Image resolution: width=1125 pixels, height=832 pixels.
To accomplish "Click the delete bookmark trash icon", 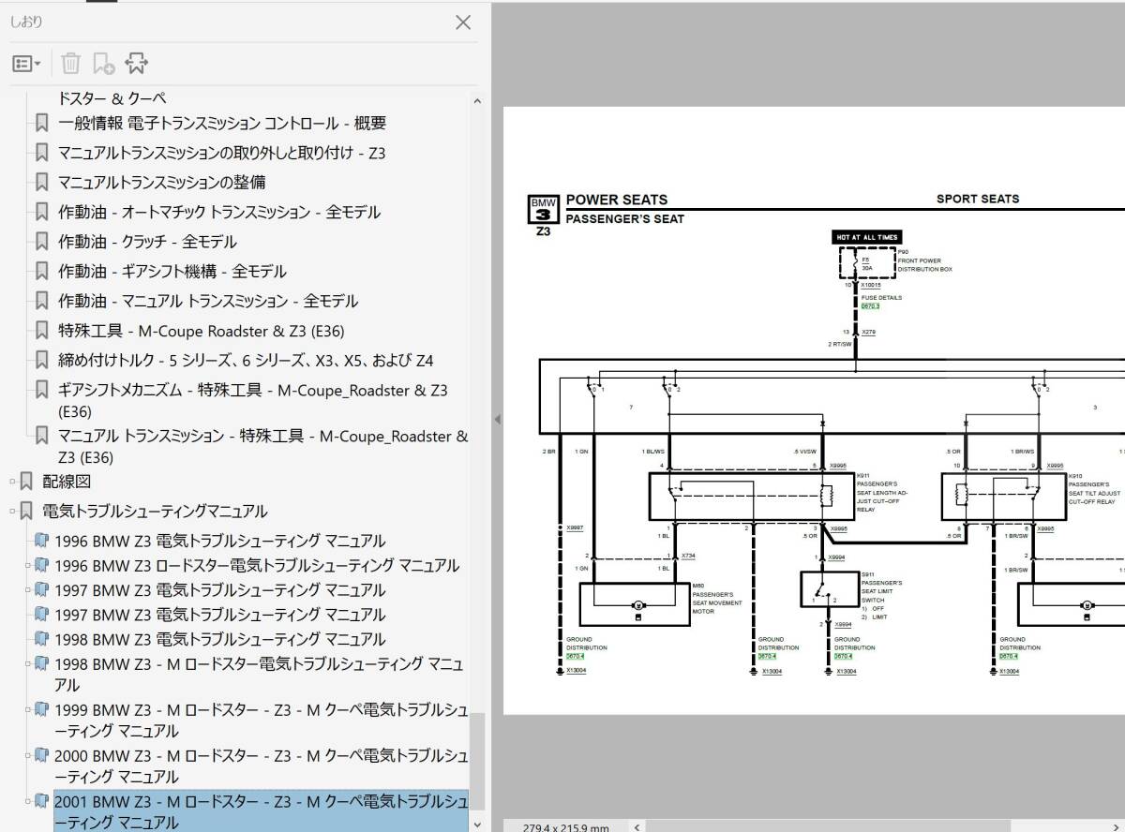I will [71, 64].
